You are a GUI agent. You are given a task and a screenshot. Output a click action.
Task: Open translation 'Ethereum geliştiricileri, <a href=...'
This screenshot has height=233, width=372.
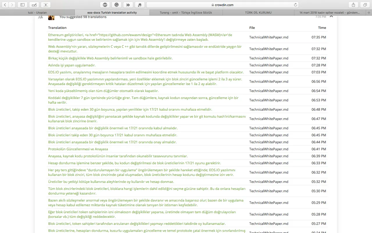coord(140,37)
